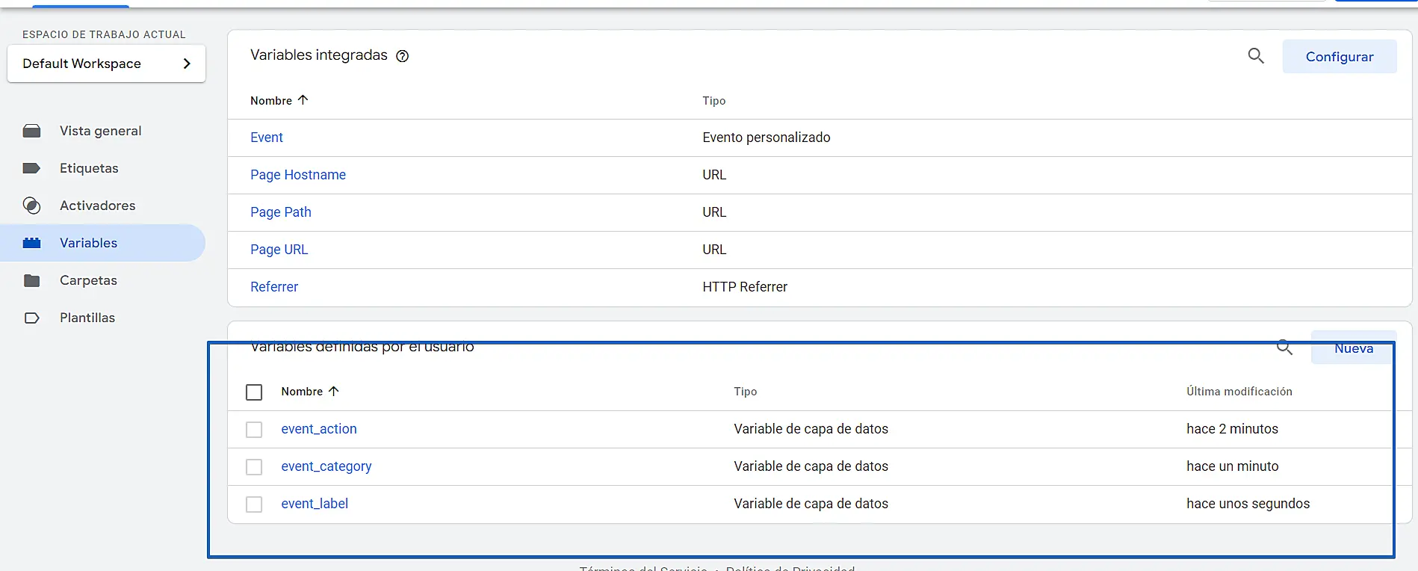Search the built-in variables list
Screen dimensions: 1418x571
(1256, 56)
